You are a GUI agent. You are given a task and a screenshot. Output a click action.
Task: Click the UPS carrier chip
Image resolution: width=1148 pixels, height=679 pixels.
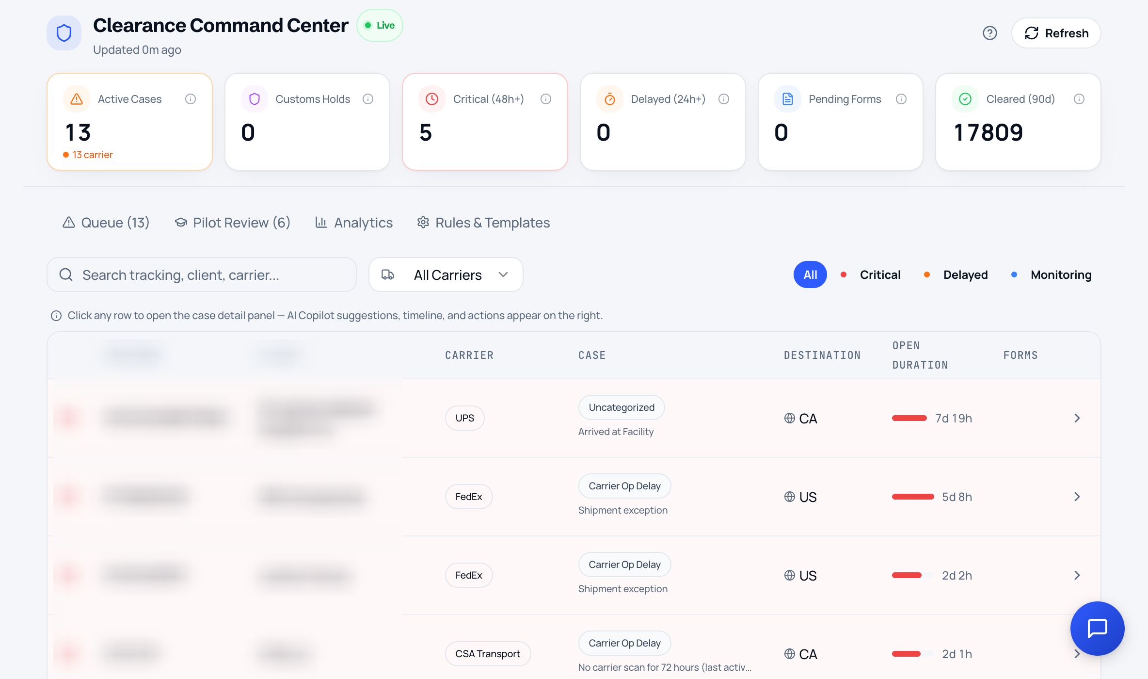click(464, 418)
